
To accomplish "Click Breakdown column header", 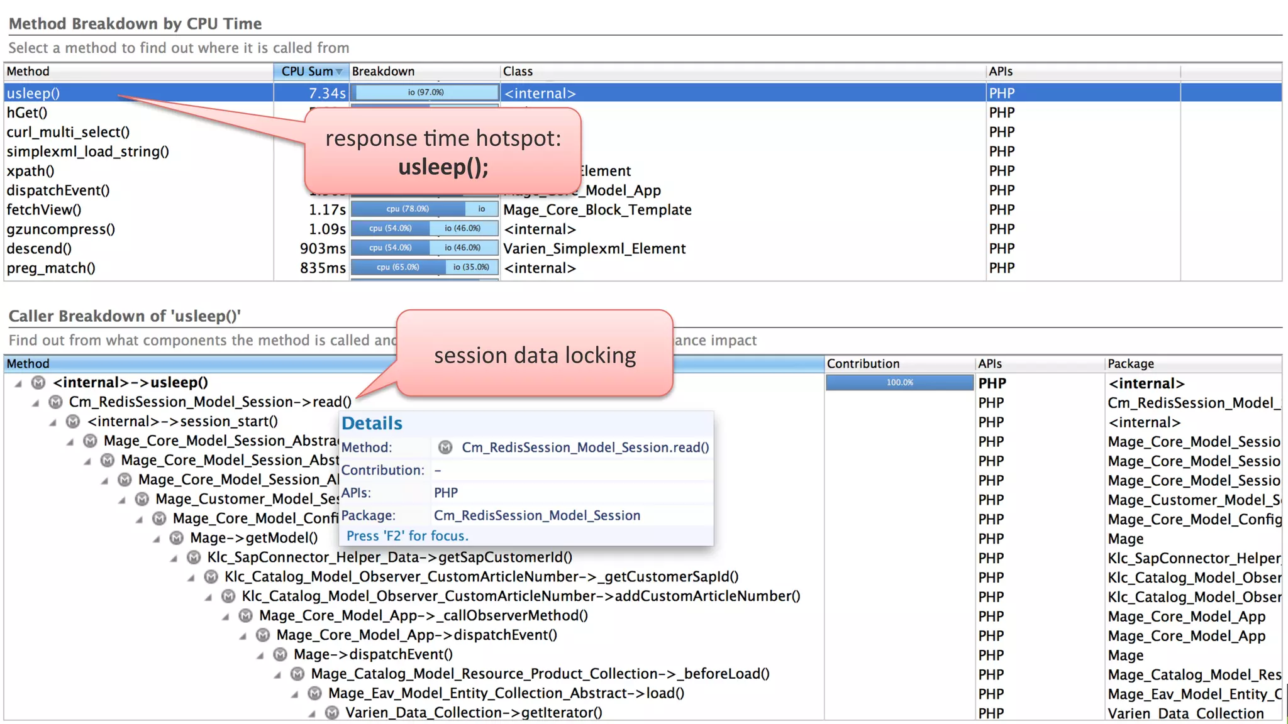I will pyautogui.click(x=425, y=72).
